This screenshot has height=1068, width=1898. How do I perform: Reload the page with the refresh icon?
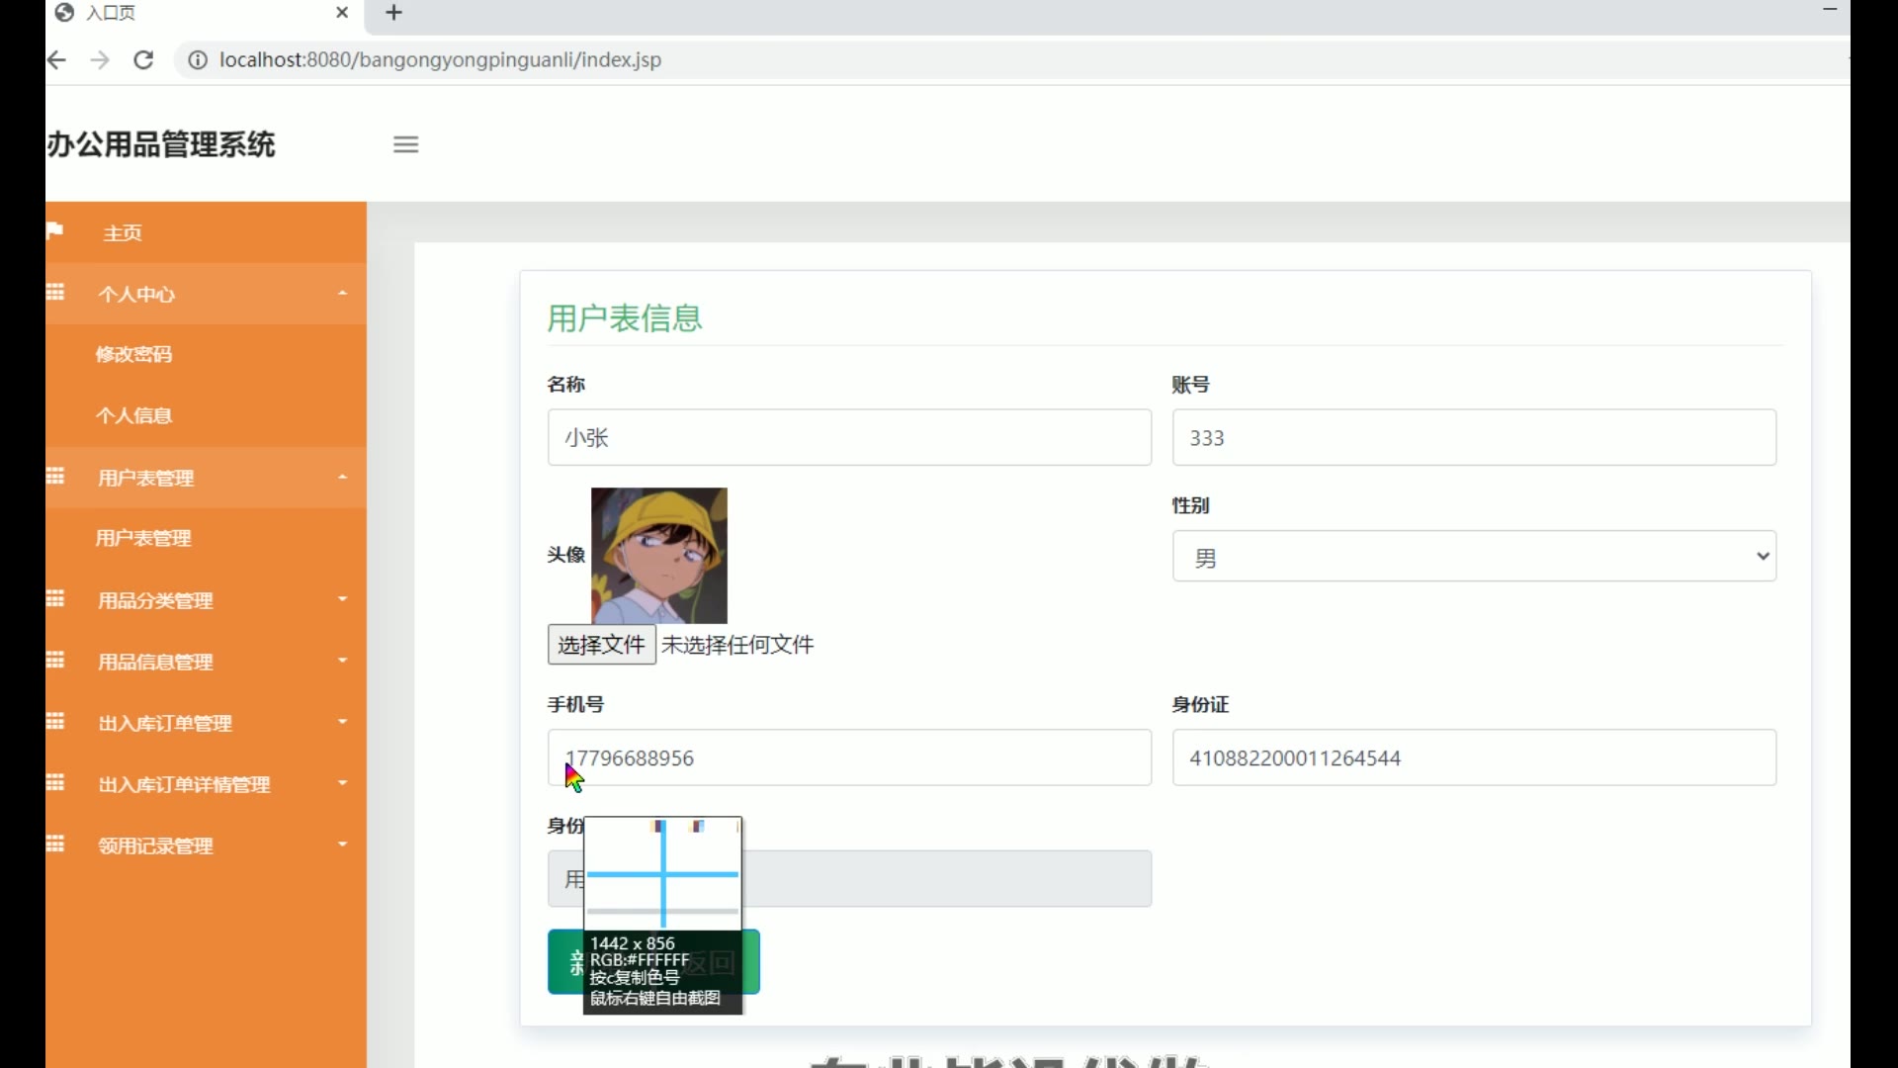143,60
